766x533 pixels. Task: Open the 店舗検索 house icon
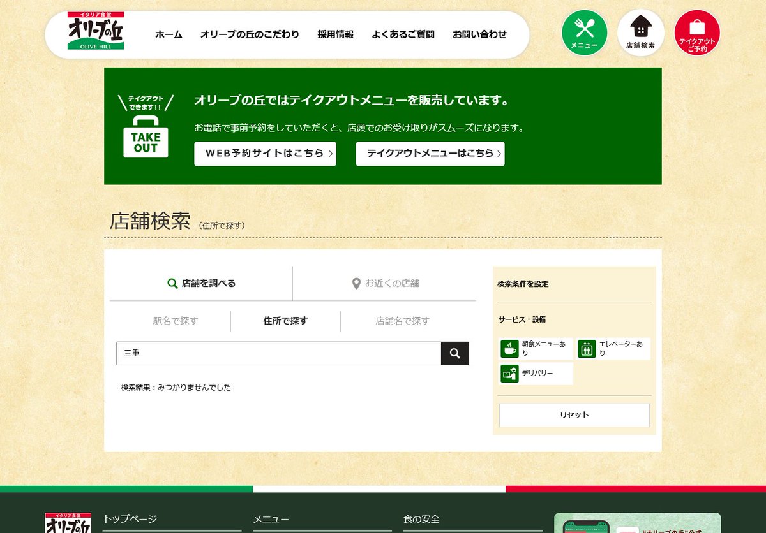(x=640, y=33)
